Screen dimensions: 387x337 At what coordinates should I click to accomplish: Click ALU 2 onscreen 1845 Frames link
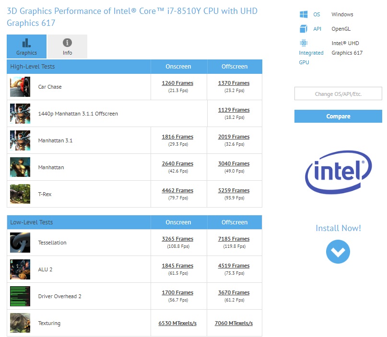point(177,266)
